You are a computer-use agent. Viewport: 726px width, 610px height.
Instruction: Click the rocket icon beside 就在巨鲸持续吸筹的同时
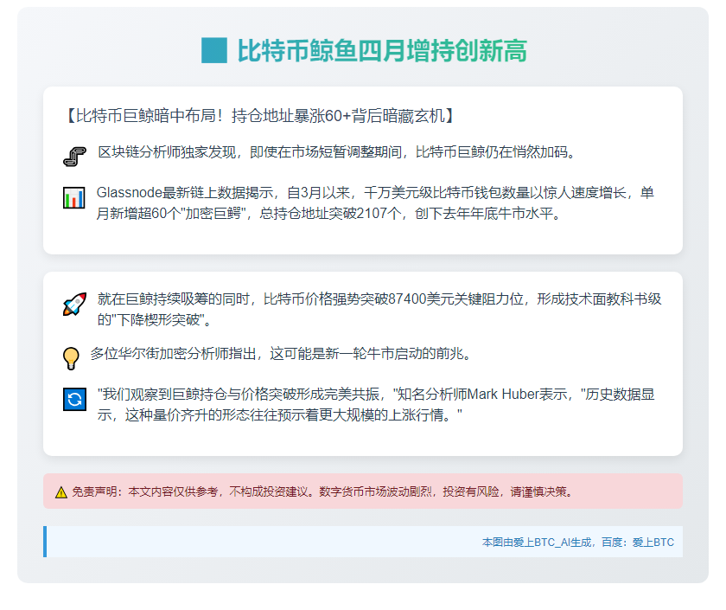[74, 304]
